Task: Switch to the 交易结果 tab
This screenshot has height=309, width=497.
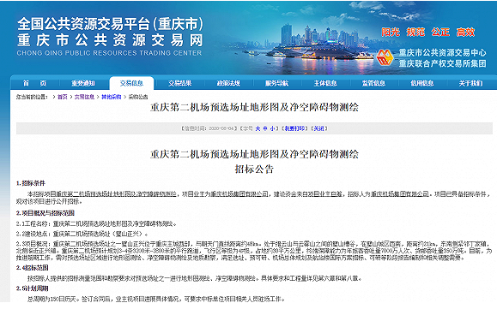Action: tap(179, 83)
